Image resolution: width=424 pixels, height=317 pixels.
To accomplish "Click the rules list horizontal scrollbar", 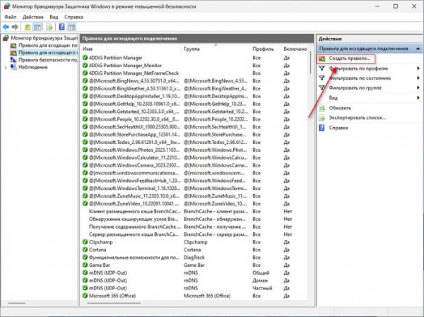I will 114,303.
